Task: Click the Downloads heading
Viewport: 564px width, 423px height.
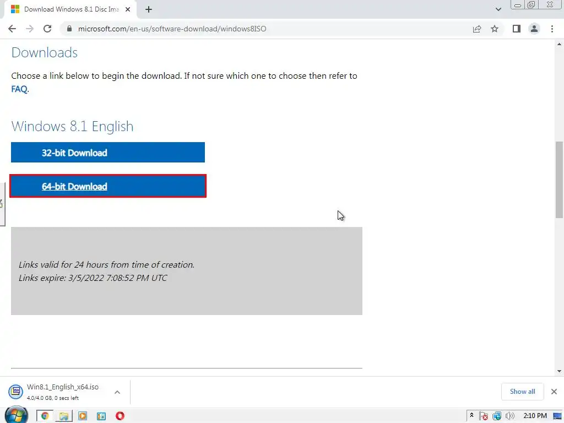Action: point(45,52)
